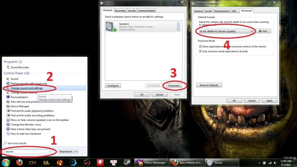Open the sample rate format dropdown
The image size is (297, 167).
pos(226,31)
